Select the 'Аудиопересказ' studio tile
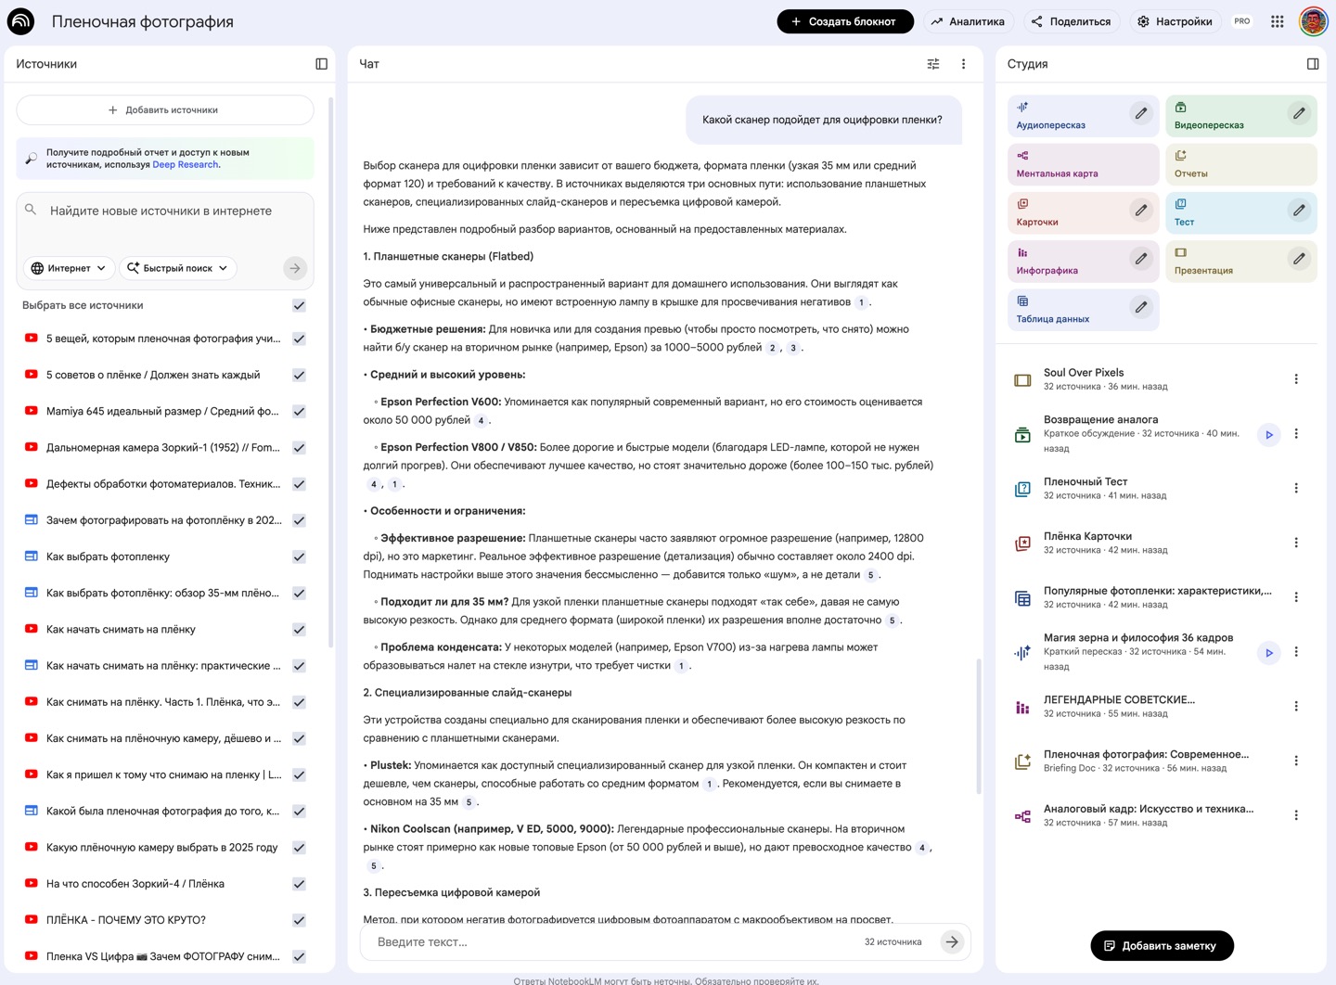1336x985 pixels. point(1083,116)
